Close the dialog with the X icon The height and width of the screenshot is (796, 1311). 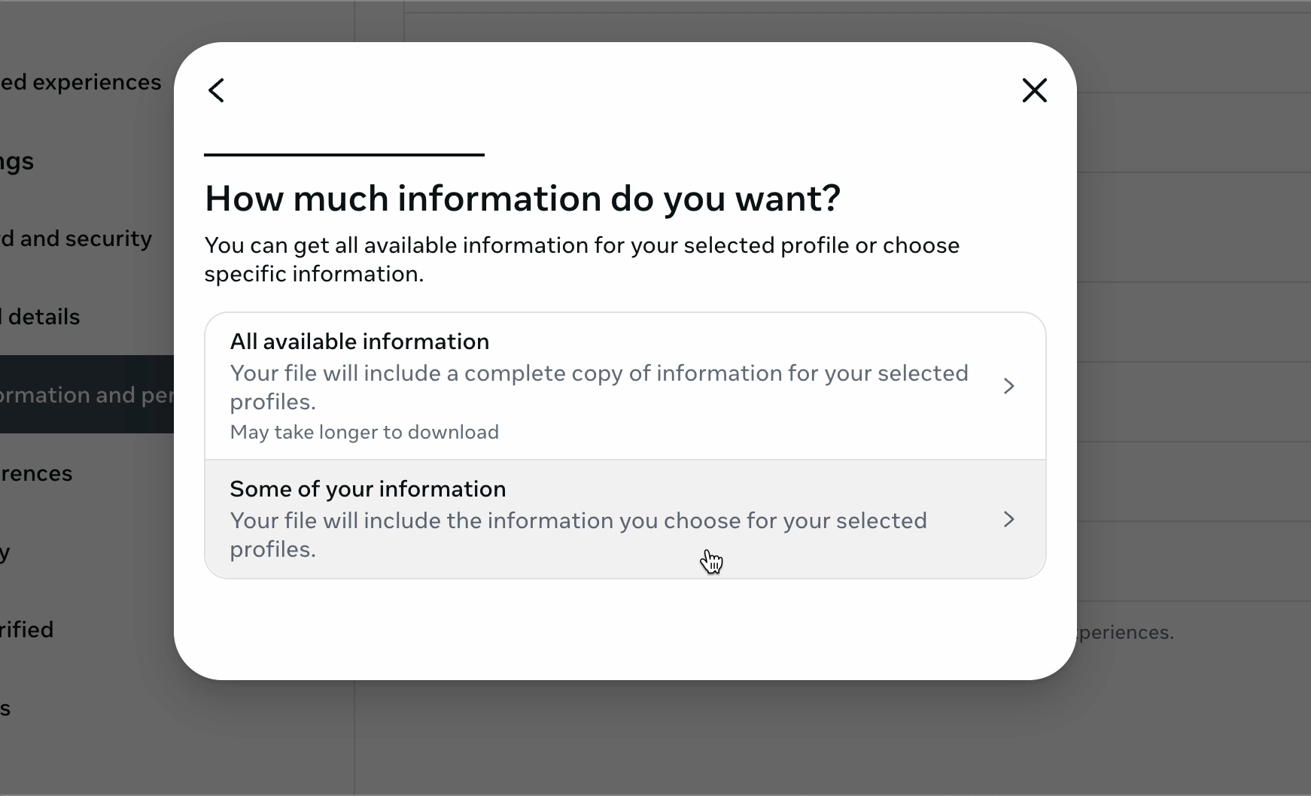point(1035,90)
